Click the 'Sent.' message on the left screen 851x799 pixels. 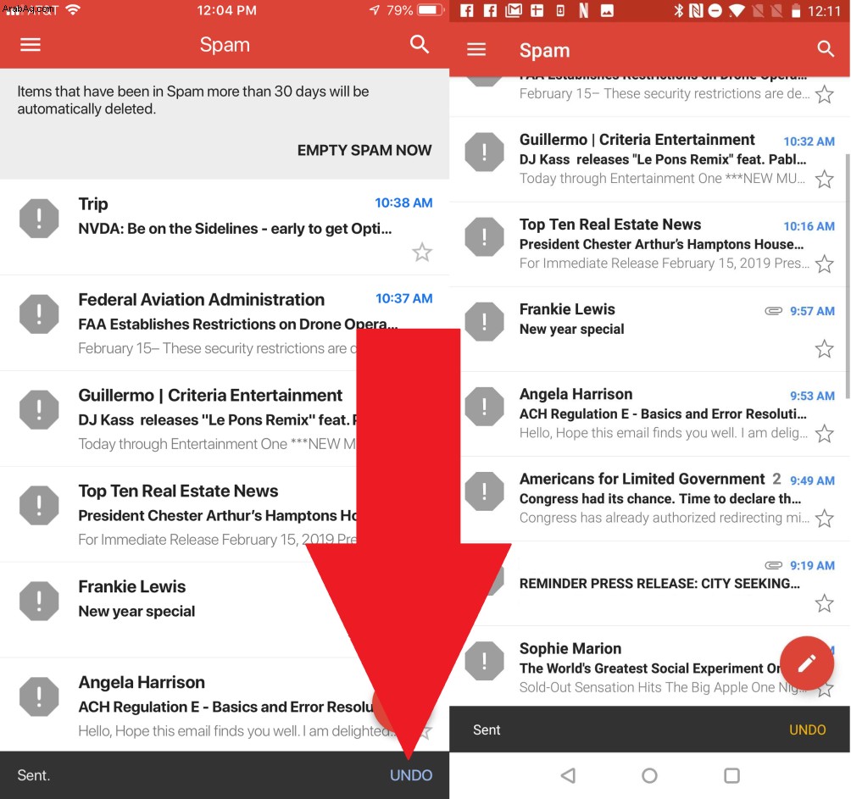pos(34,775)
